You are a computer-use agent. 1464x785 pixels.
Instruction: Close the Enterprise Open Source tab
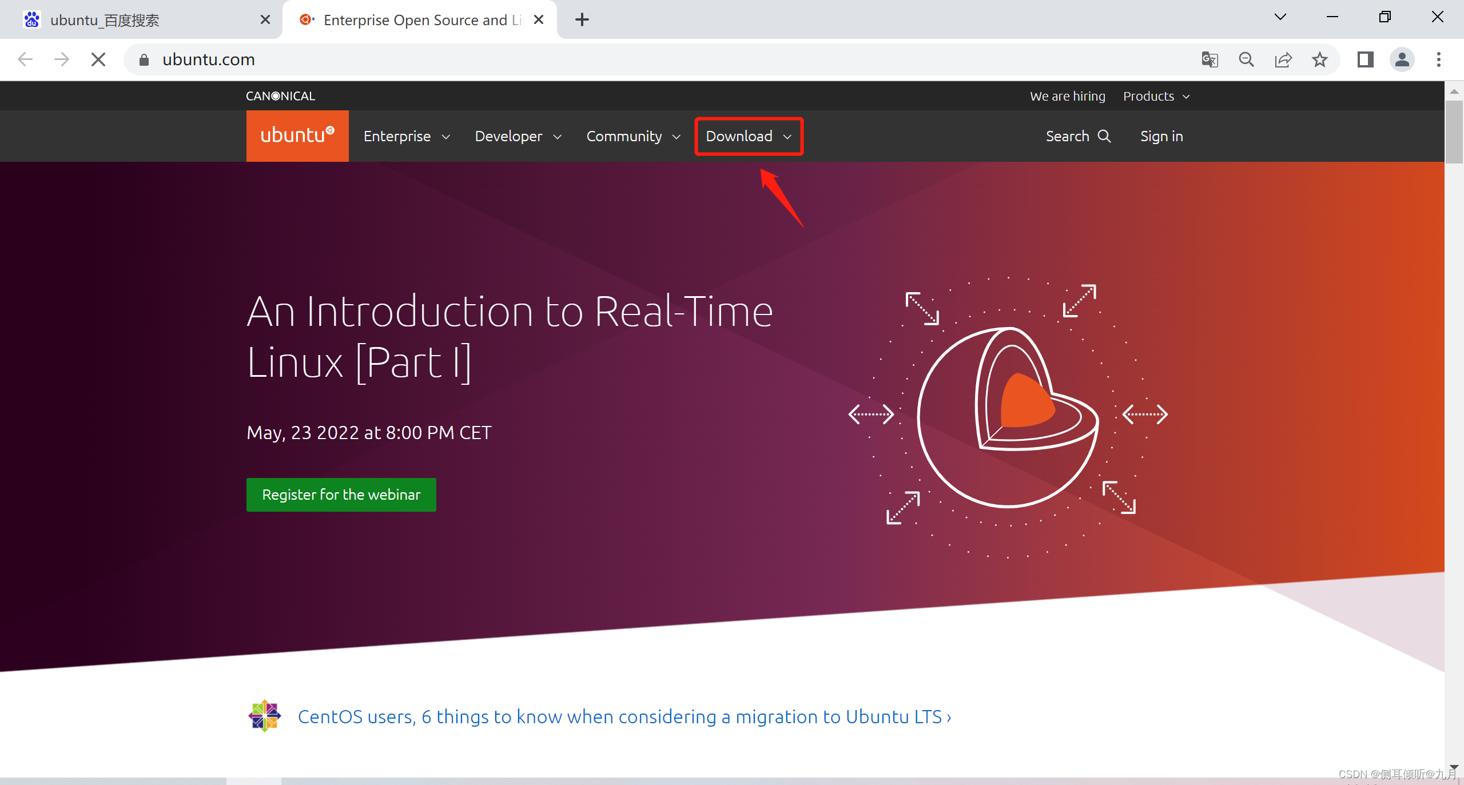pos(538,19)
